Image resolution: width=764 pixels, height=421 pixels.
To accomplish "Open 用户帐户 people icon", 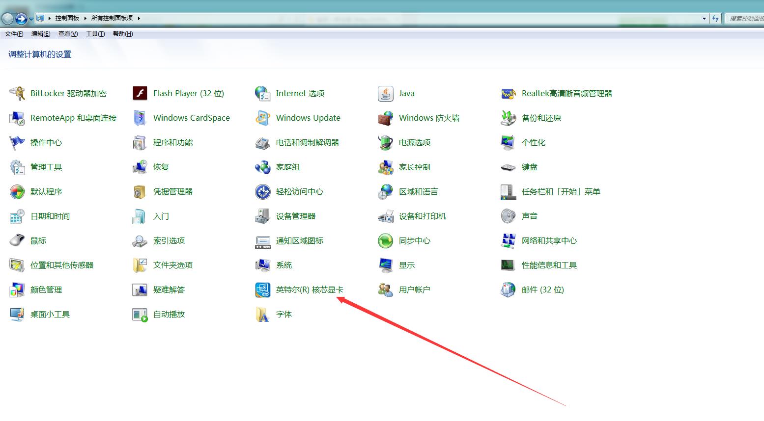I will point(386,289).
